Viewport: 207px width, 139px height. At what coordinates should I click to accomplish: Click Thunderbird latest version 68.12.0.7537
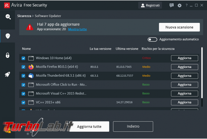point(125,76)
